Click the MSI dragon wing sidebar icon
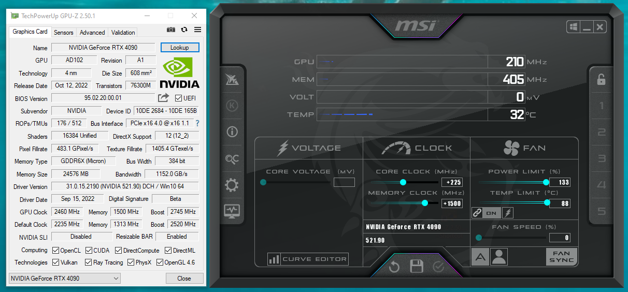Image resolution: width=628 pixels, height=292 pixels. click(232, 80)
